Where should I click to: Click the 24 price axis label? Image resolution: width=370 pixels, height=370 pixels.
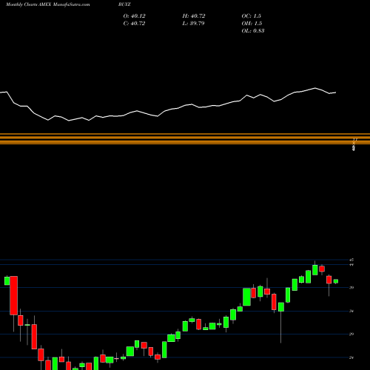point(351,357)
